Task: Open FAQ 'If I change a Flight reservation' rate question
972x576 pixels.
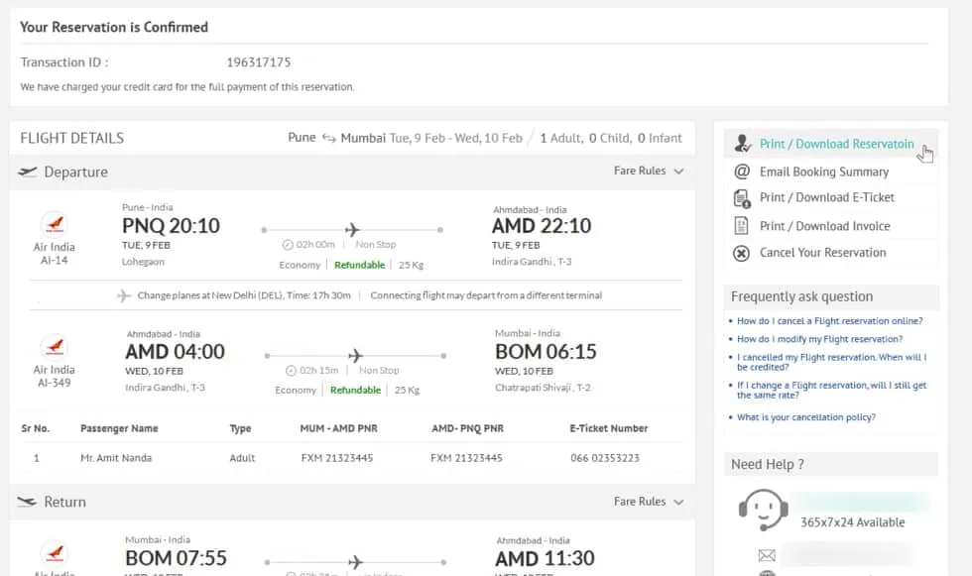Action: click(831, 390)
